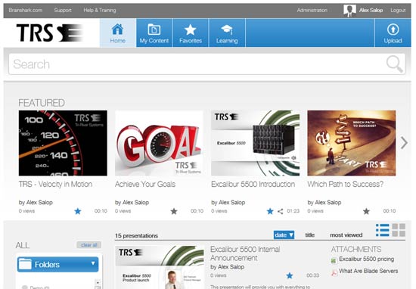416x289 pixels.
Task: Switch to list view
Action: 383,230
